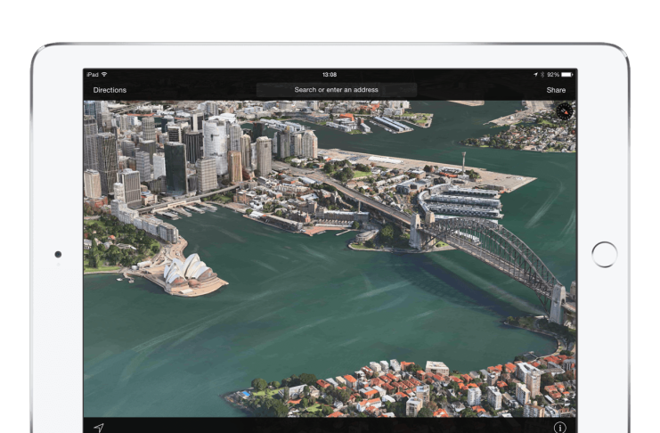This screenshot has width=660, height=433.
Task: Tap the compass icon on the map
Action: click(x=565, y=111)
